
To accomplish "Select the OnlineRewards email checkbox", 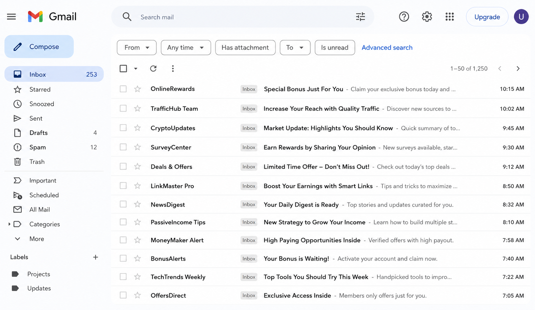I will pos(123,89).
